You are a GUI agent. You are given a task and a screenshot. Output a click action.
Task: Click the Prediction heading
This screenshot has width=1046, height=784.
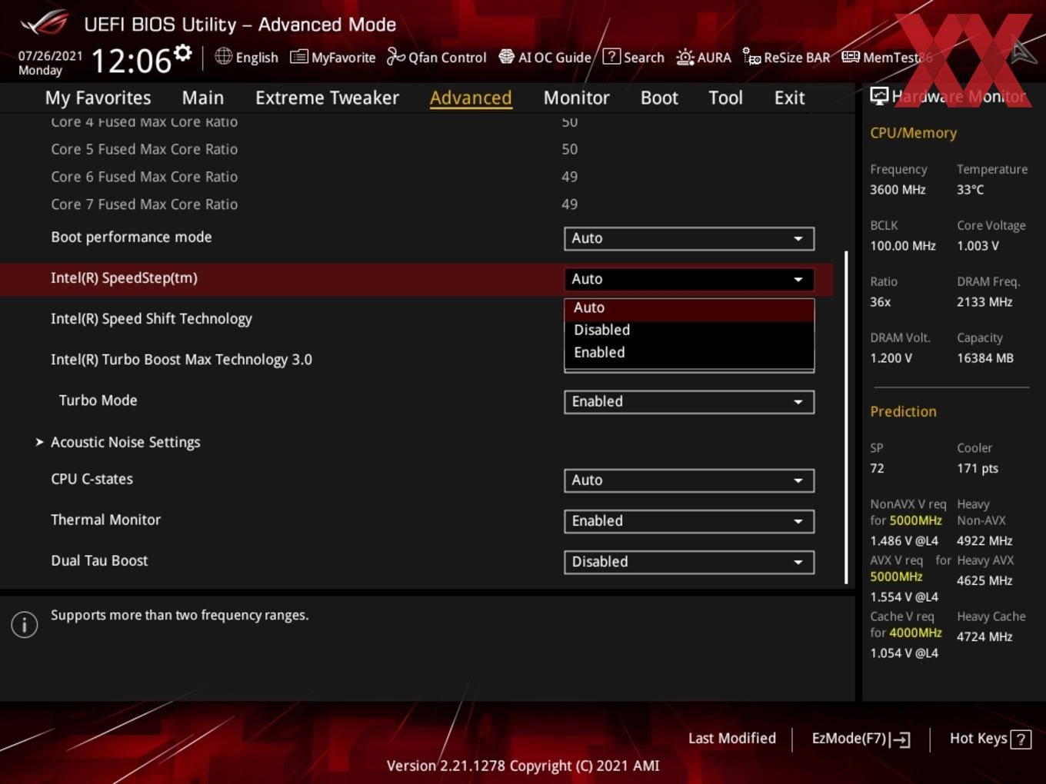point(903,411)
